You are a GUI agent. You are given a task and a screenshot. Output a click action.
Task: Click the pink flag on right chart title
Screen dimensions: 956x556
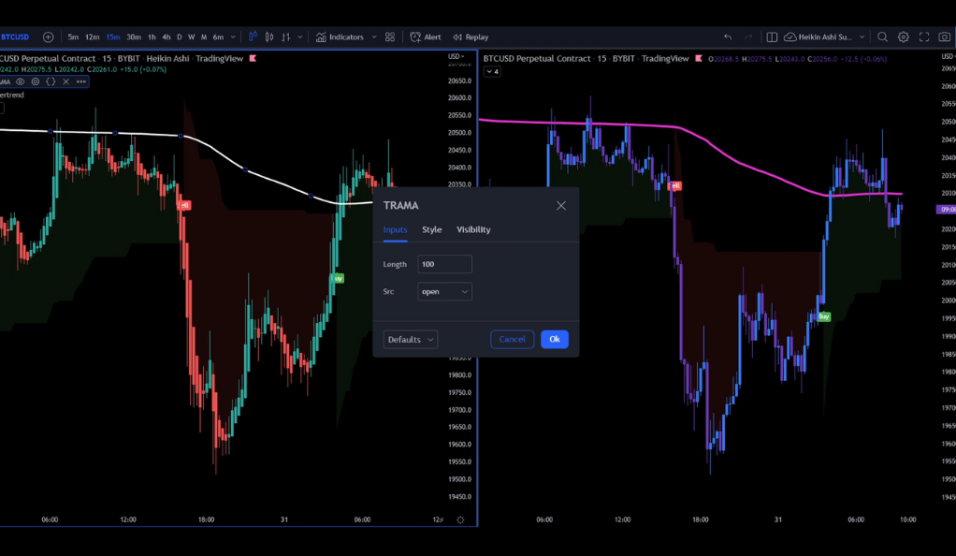pos(699,59)
